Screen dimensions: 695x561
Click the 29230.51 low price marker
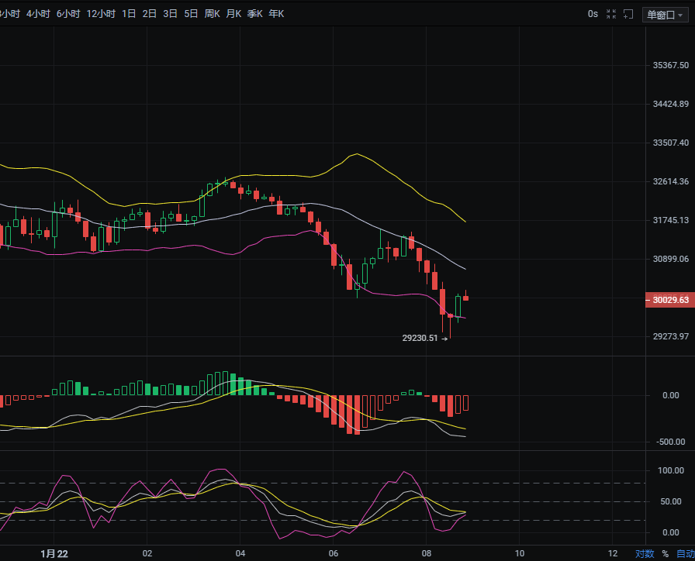[x=422, y=338]
